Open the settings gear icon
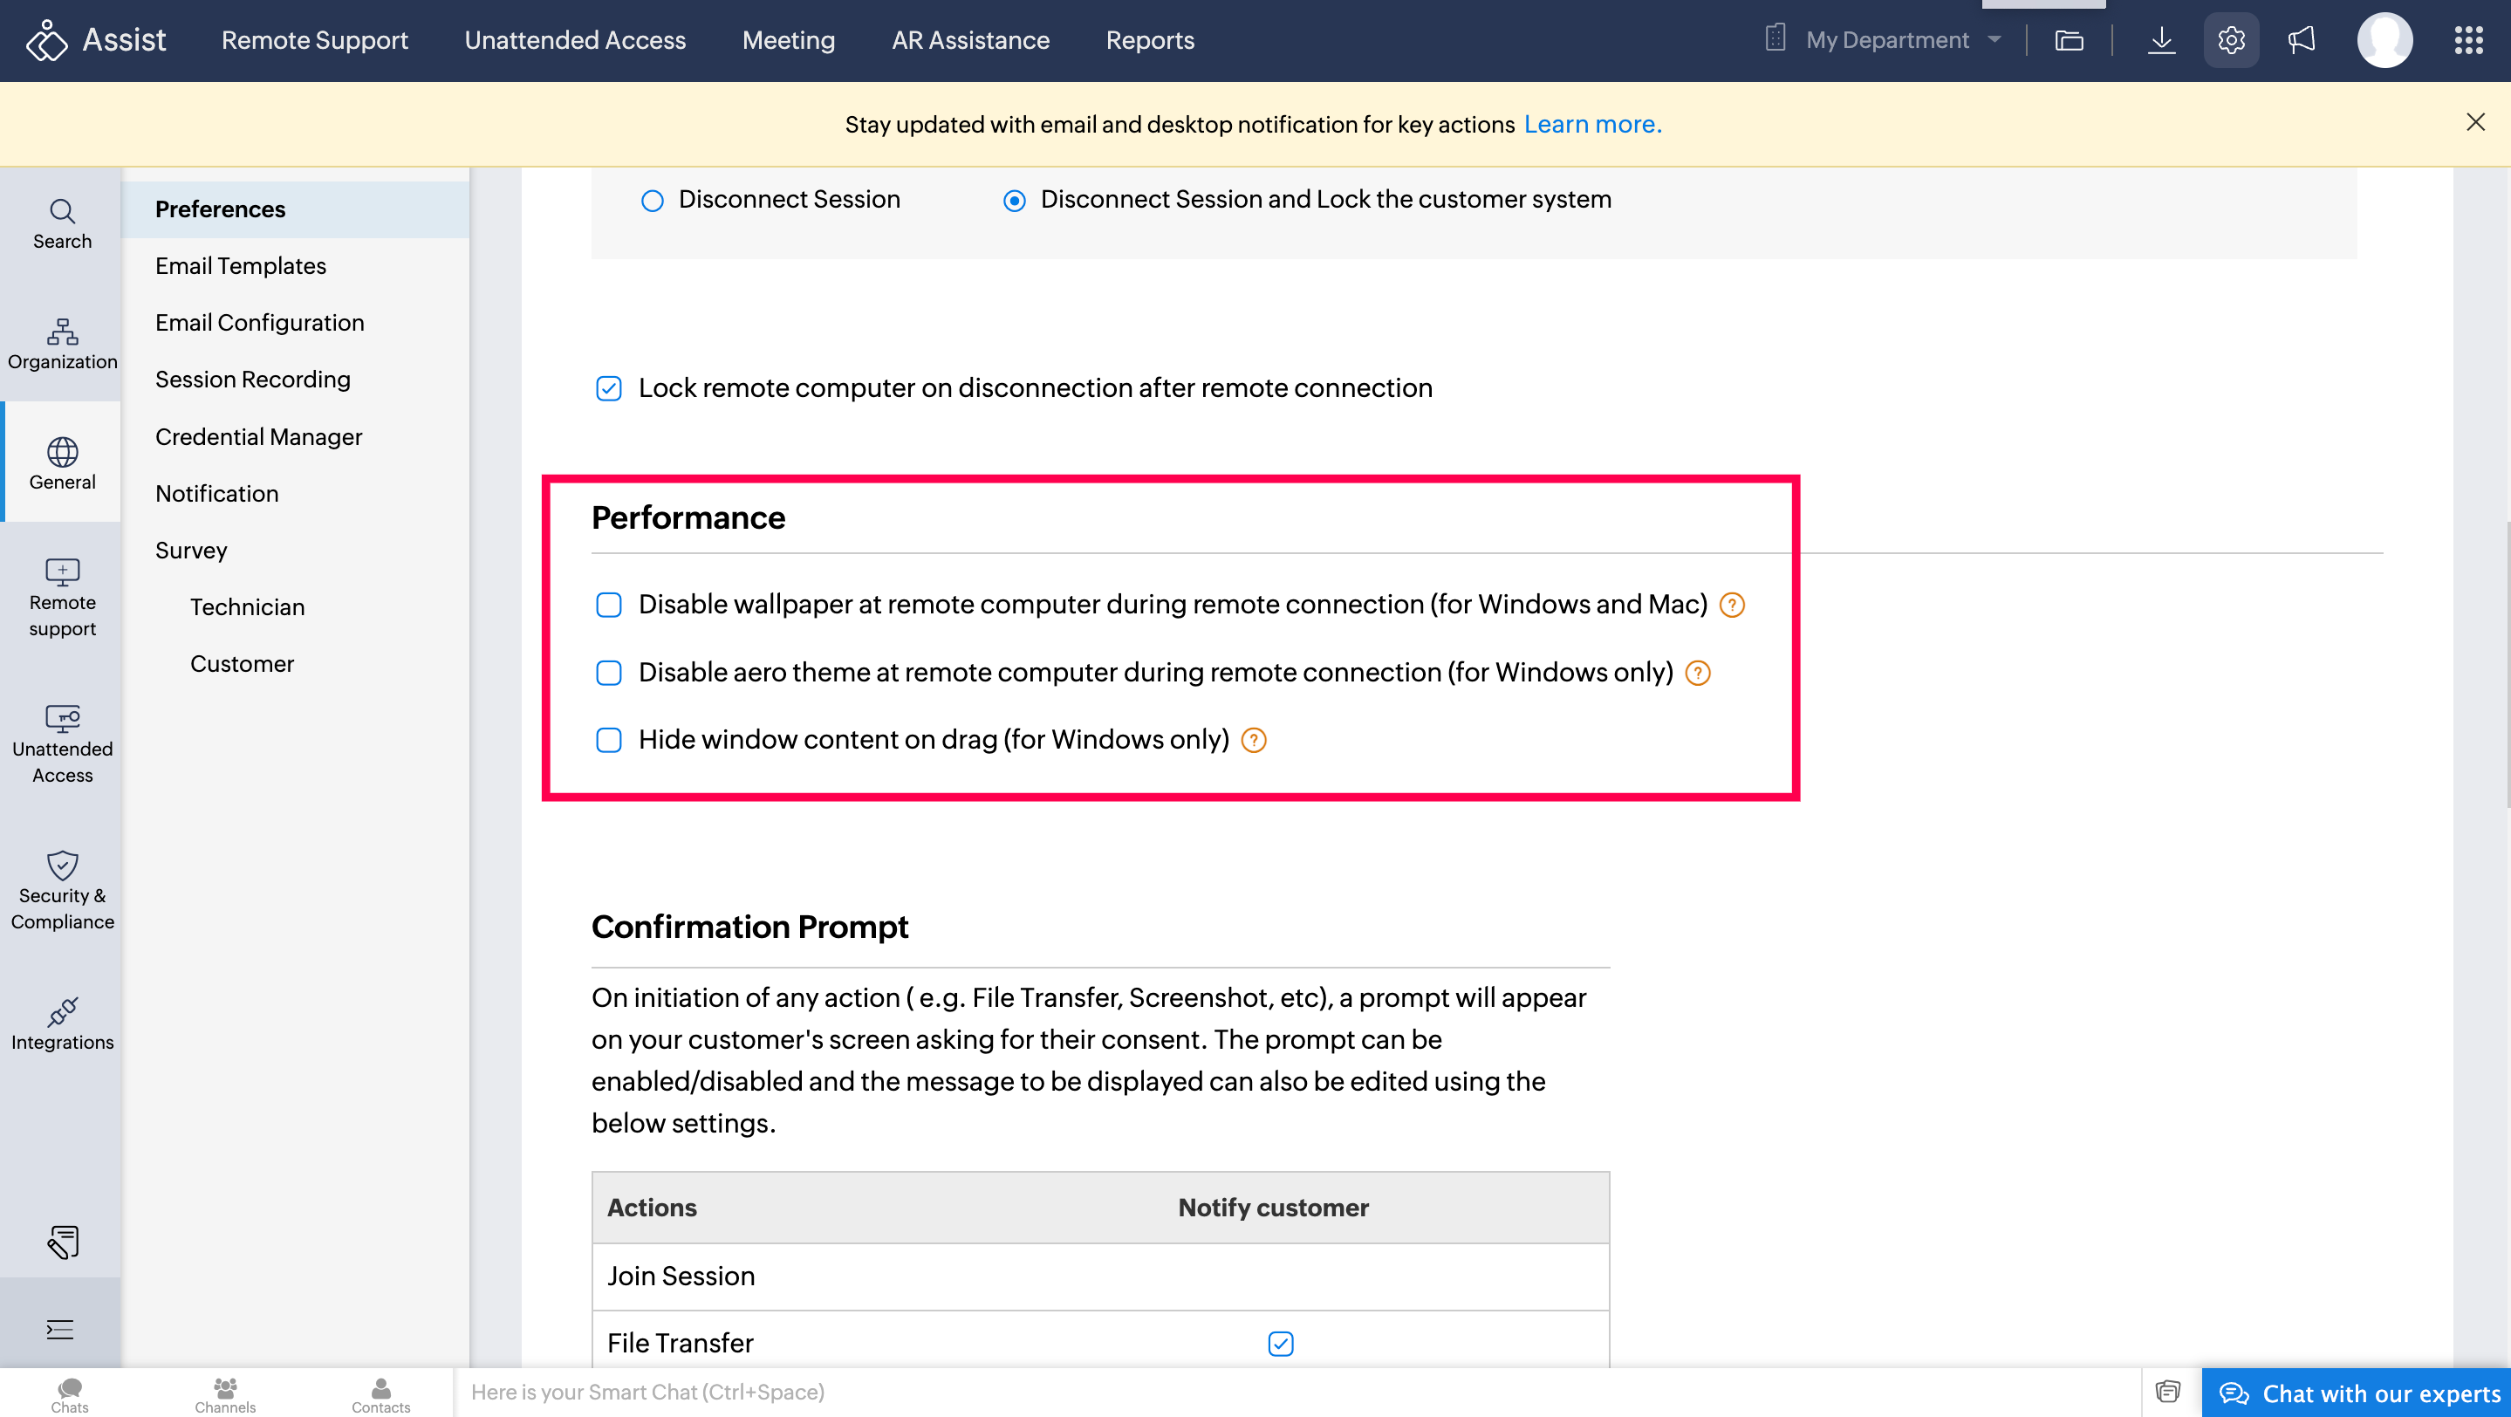This screenshot has width=2511, height=1417. click(x=2230, y=40)
